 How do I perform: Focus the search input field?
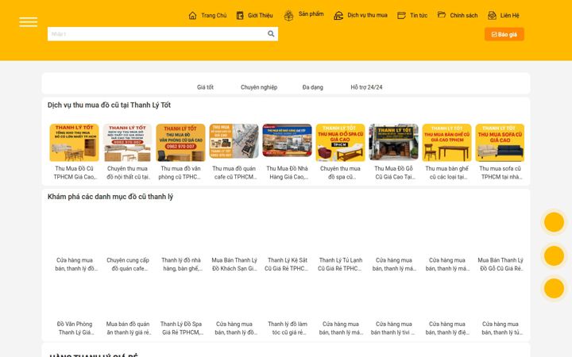click(157, 34)
